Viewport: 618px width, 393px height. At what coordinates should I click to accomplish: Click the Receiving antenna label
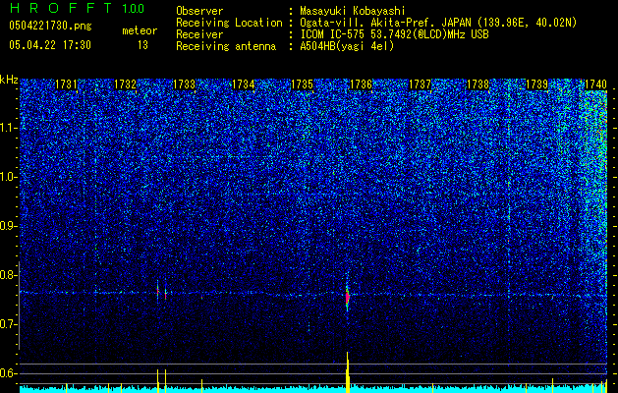(x=226, y=46)
